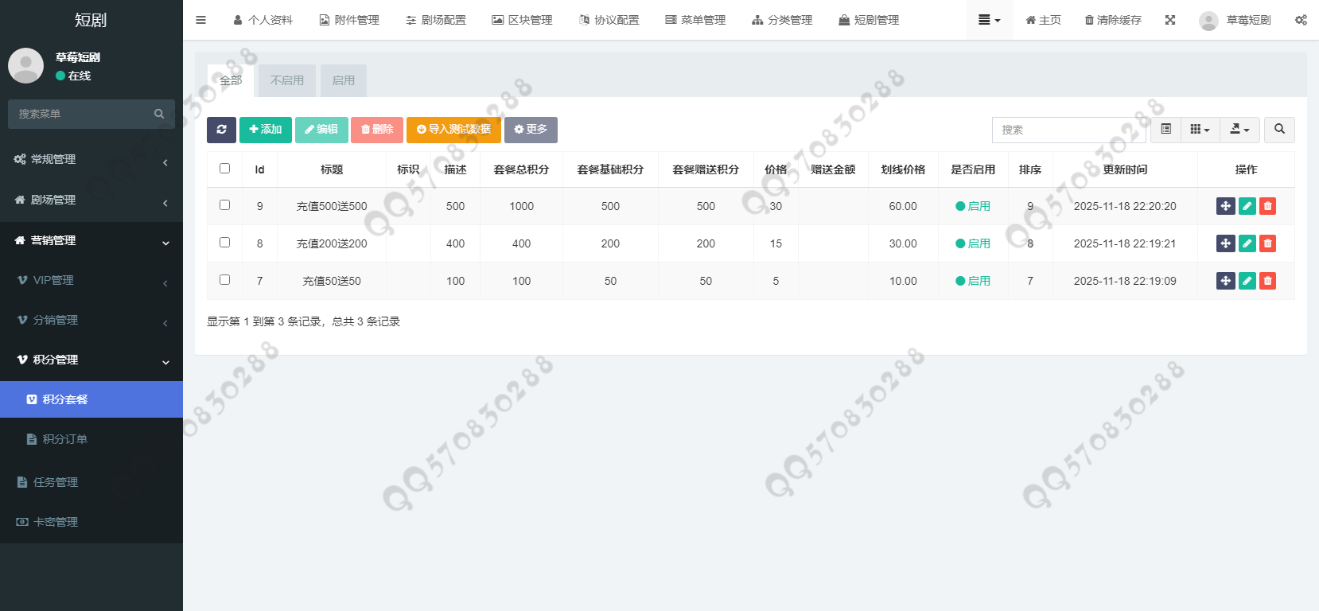The height and width of the screenshot is (611, 1319).
Task: Toggle 启用 status for row 8
Action: coord(973,243)
